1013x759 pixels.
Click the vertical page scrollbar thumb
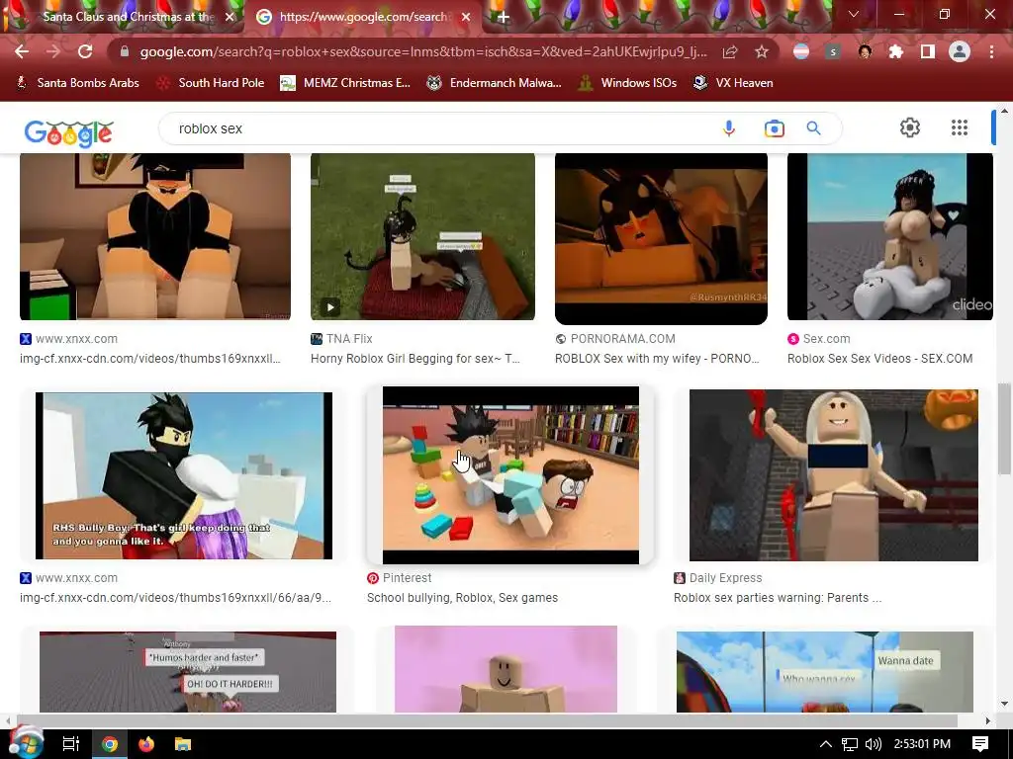(x=1004, y=429)
